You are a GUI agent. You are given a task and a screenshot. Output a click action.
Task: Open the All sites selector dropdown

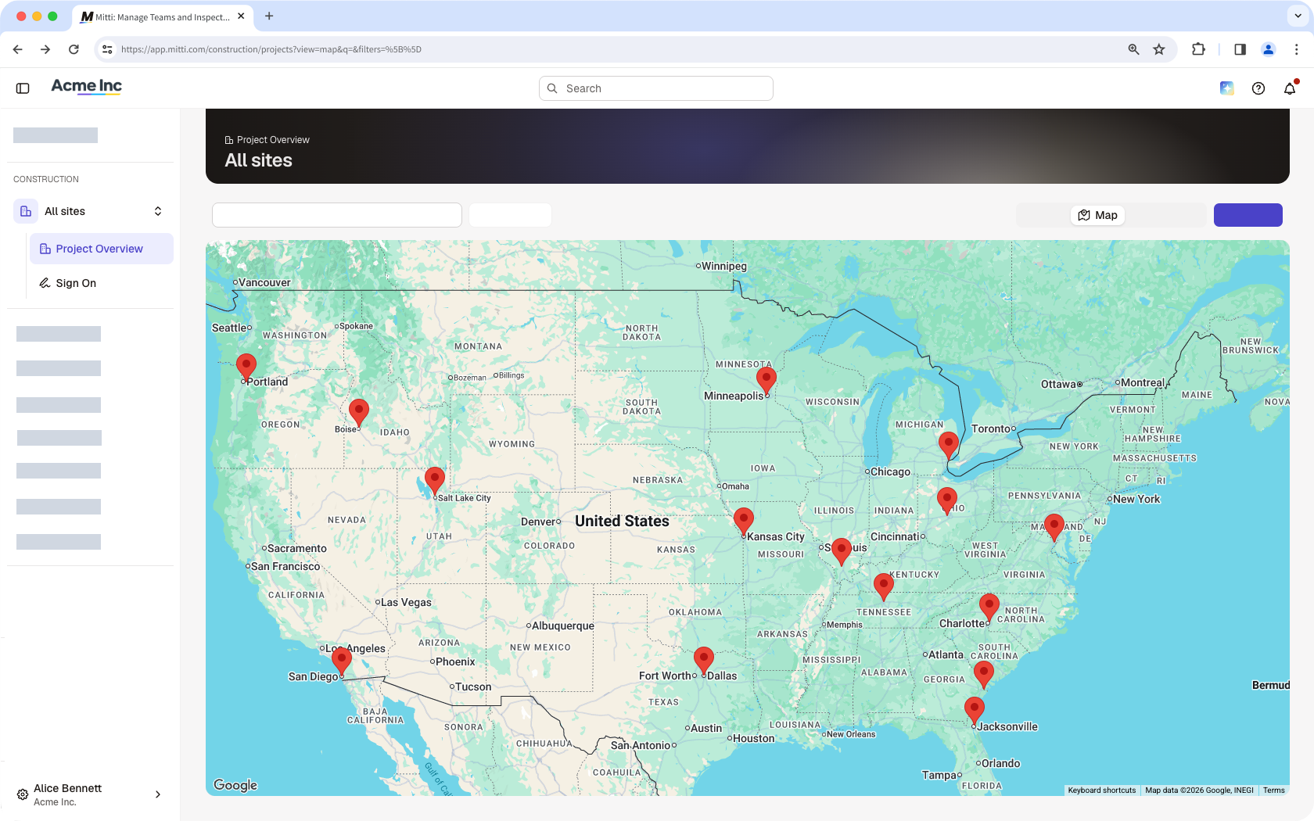[92, 211]
